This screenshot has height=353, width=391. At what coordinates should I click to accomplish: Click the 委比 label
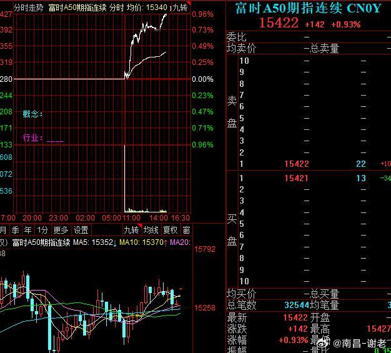236,37
